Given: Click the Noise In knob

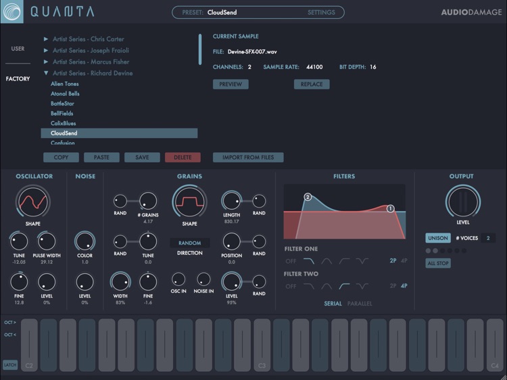Looking at the screenshot, I should point(203,279).
